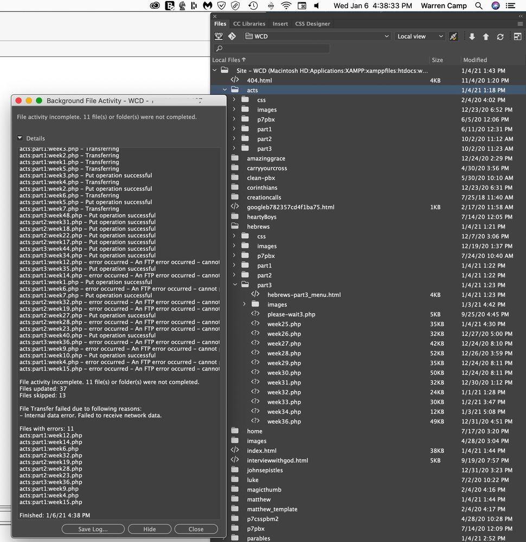Click the Close button in activity dialog
526x542 pixels.
pyautogui.click(x=196, y=529)
